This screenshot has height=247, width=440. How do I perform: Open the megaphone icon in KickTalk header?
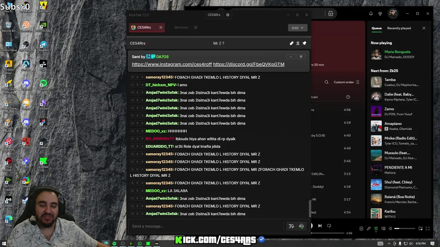point(291,43)
